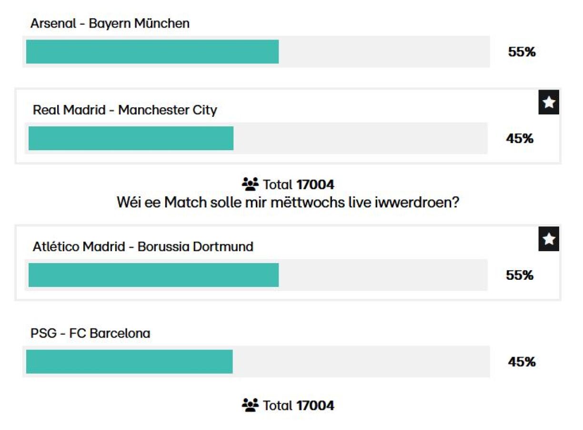This screenshot has width=583, height=430.
Task: Pick the Atlético Madrid - Borussia Dortmund label
Action: [143, 246]
